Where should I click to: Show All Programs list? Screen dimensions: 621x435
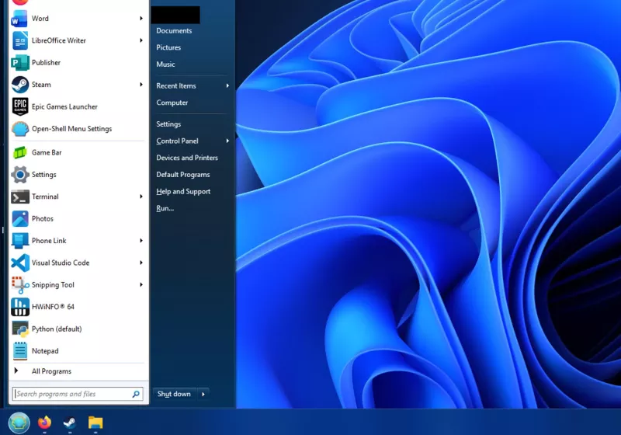51,371
